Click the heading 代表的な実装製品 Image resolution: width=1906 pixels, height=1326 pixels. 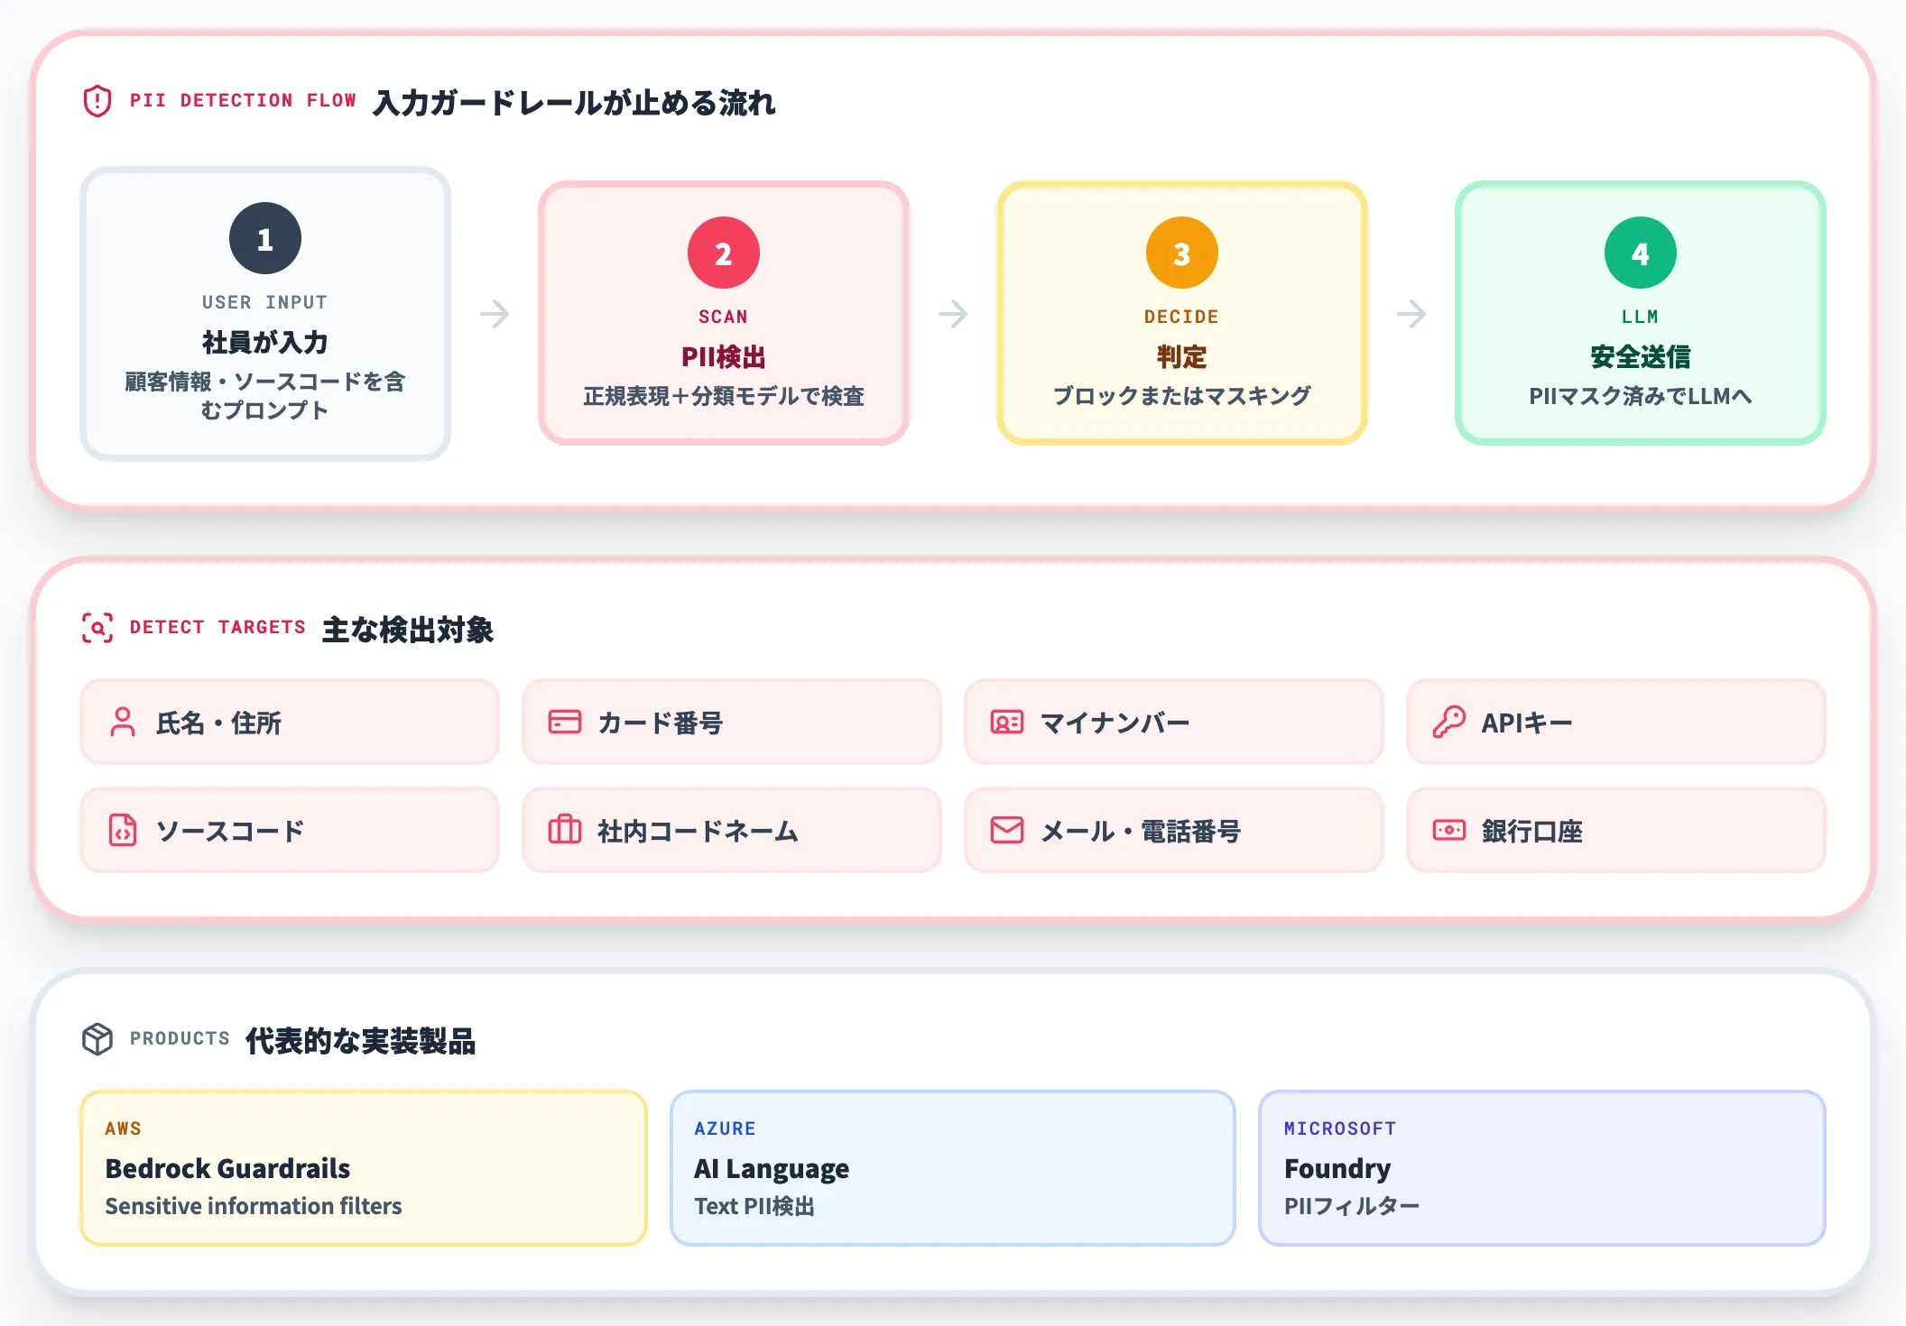point(361,1040)
